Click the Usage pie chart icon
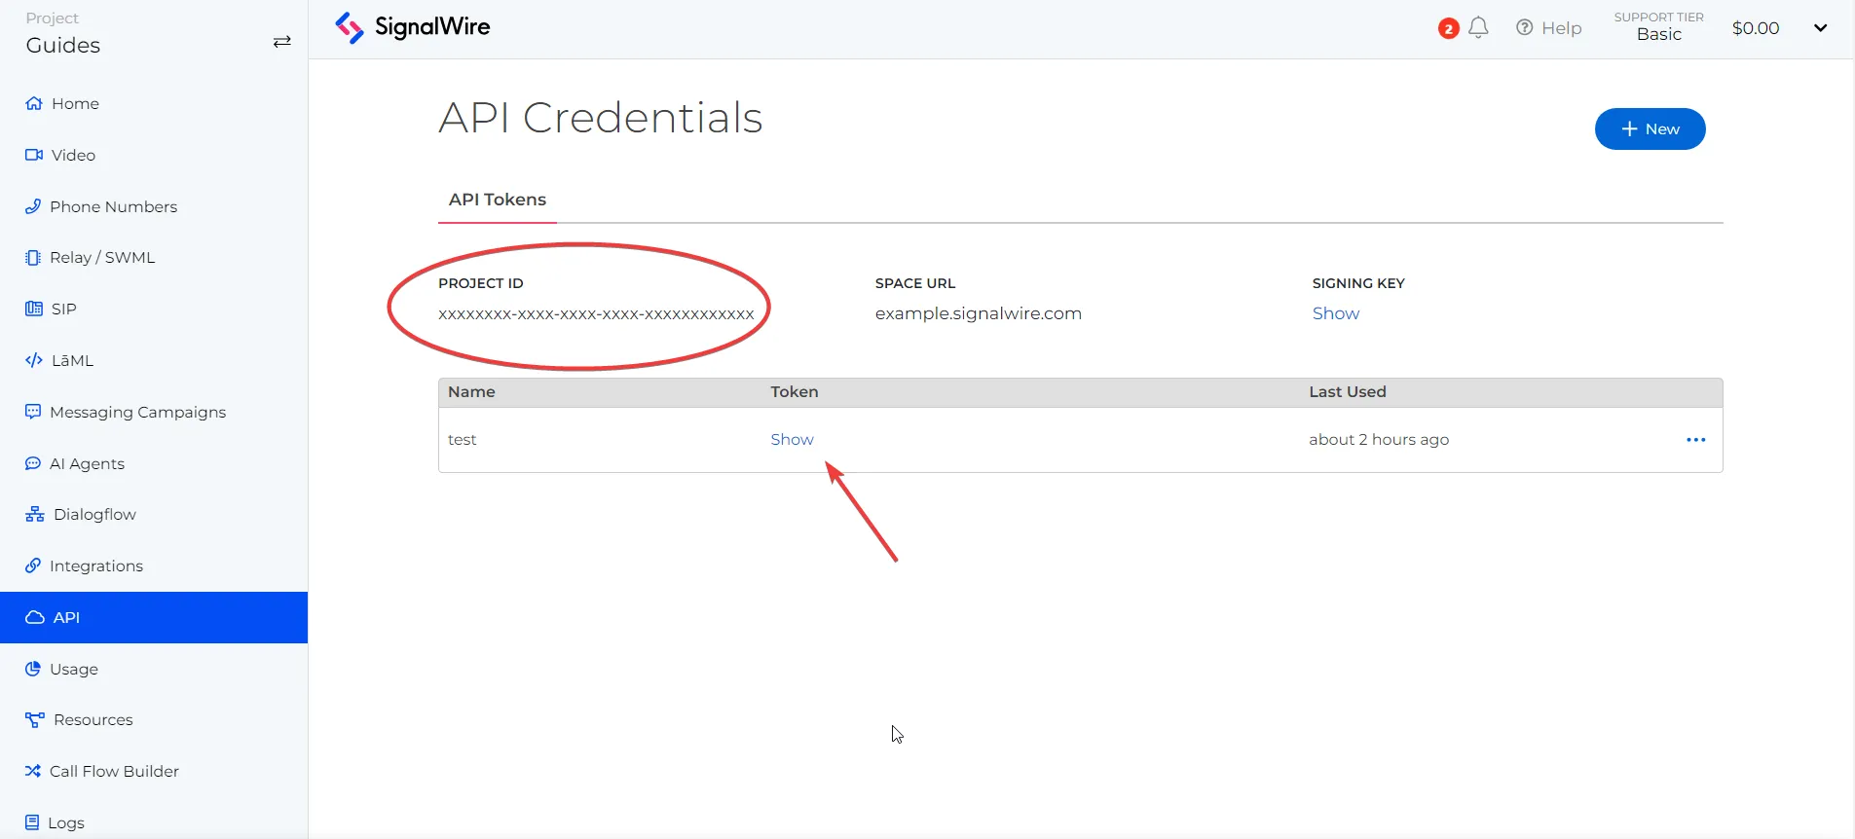The width and height of the screenshot is (1855, 839). (33, 669)
